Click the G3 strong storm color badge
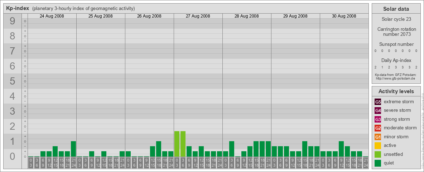 click(x=378, y=119)
